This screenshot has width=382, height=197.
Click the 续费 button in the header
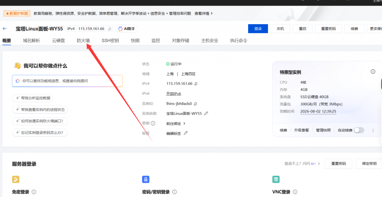[354, 29]
